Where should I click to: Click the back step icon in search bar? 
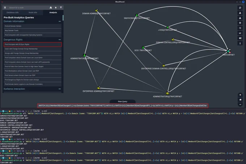[x=56, y=8]
